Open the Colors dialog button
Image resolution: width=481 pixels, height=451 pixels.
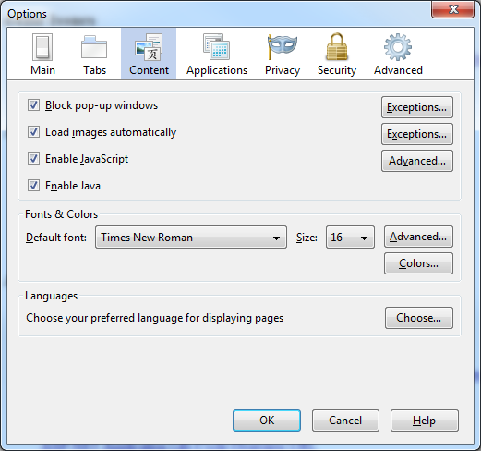click(418, 263)
